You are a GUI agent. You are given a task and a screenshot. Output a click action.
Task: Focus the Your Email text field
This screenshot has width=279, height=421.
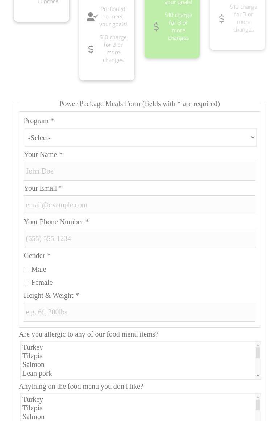click(x=139, y=205)
